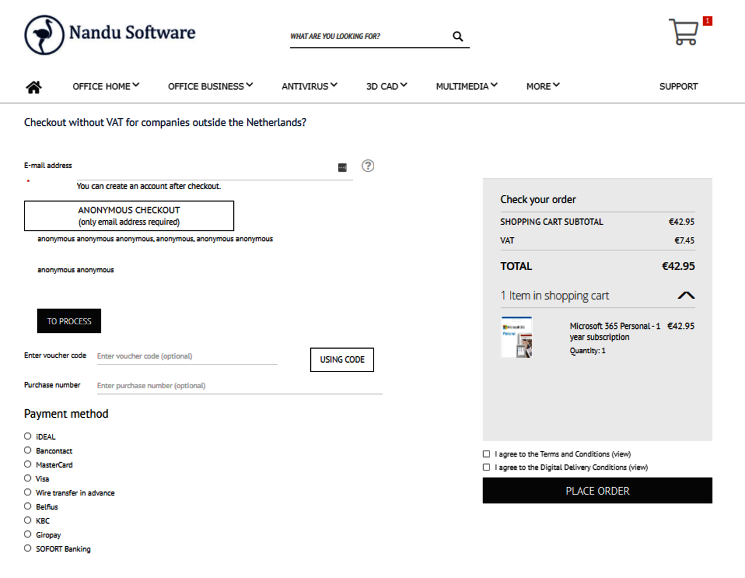Click the Place Order button
The image size is (745, 578).
click(597, 491)
